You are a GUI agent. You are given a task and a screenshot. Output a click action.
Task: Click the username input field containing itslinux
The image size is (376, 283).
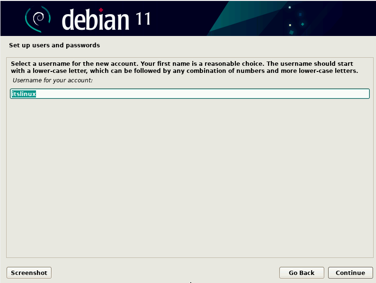click(190, 94)
